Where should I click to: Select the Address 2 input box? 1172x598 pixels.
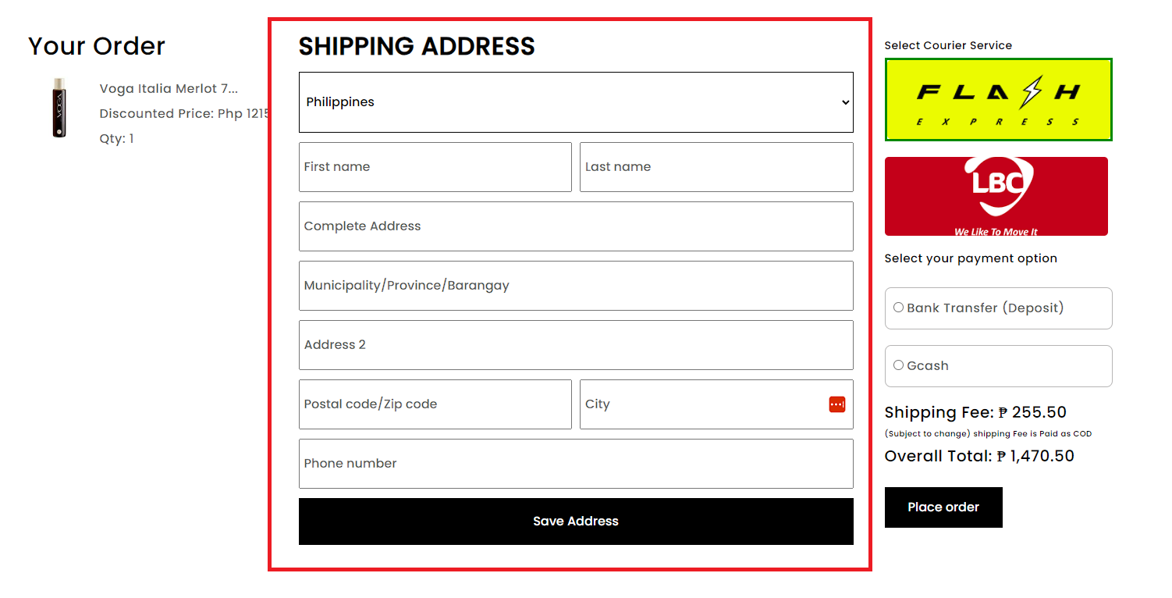click(576, 345)
